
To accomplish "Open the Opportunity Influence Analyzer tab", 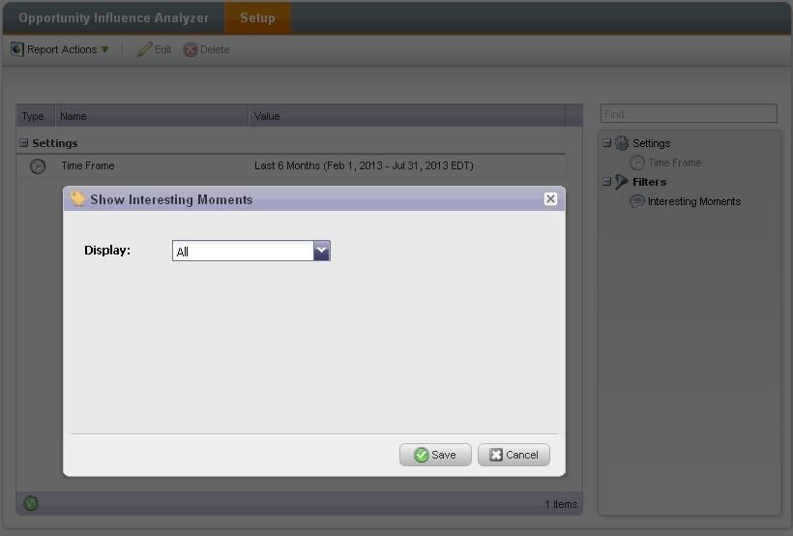I will click(113, 17).
